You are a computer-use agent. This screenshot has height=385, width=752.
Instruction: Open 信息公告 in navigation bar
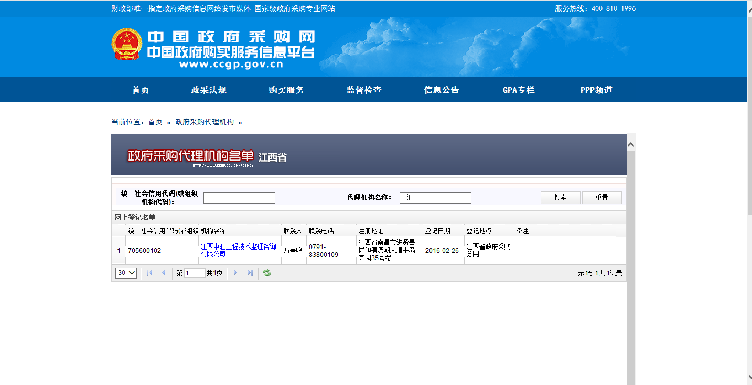442,90
